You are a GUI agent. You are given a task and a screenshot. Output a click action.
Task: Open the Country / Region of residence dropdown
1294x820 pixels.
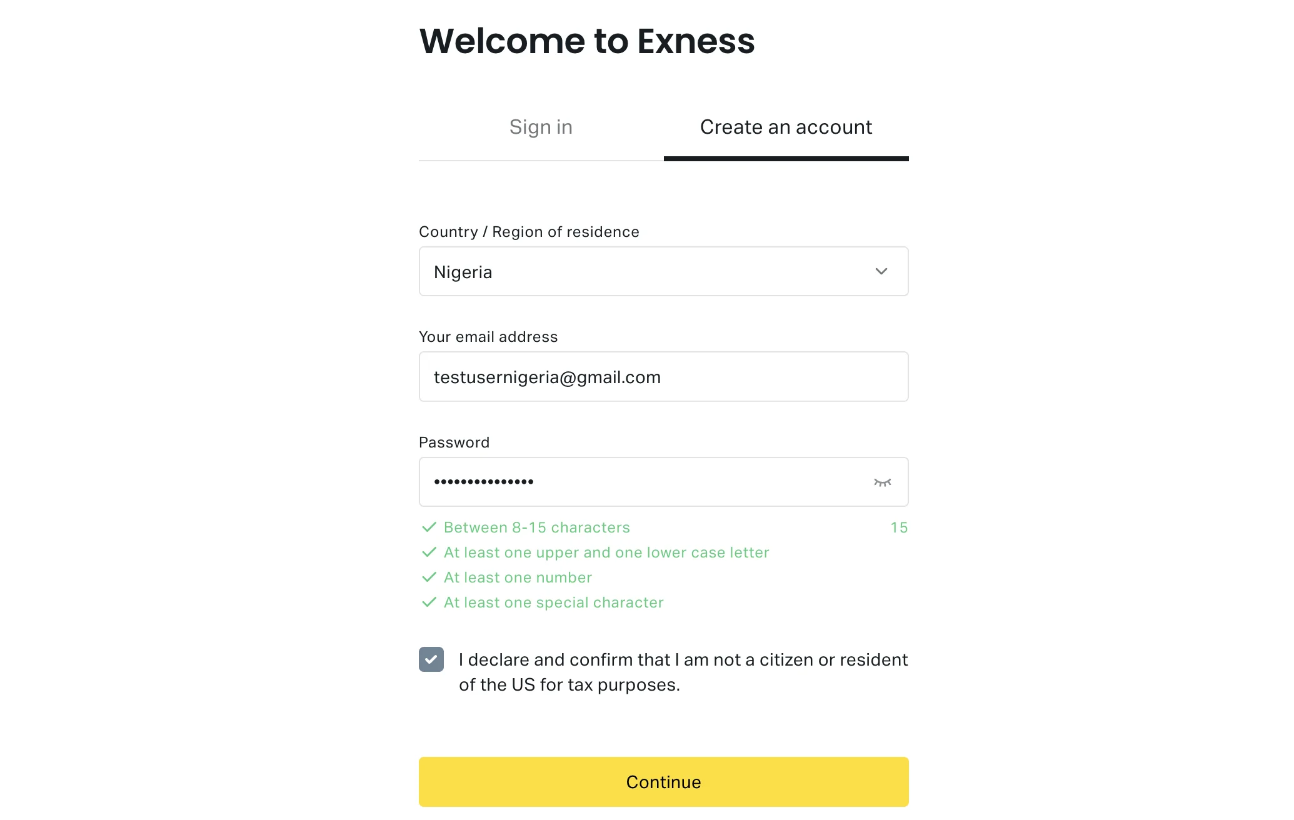pyautogui.click(x=663, y=271)
